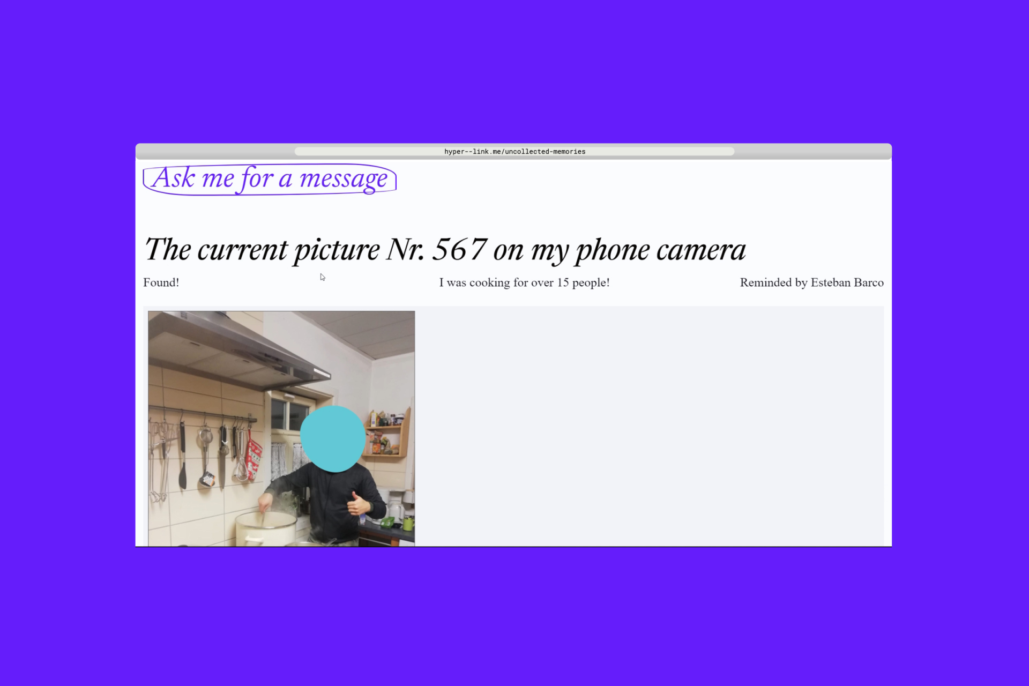Viewport: 1029px width, 686px height.
Task: Click the purple background outside the browser window
Action: (x=514, y=70)
